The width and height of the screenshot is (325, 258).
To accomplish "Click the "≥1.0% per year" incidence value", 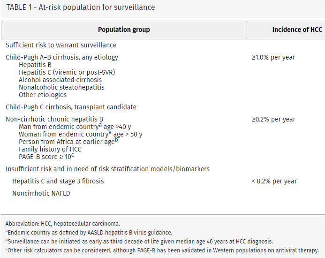I will pos(273,57).
